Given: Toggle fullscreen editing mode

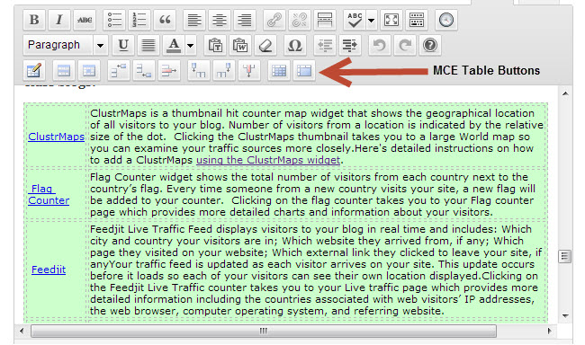Looking at the screenshot, I should coord(391,20).
